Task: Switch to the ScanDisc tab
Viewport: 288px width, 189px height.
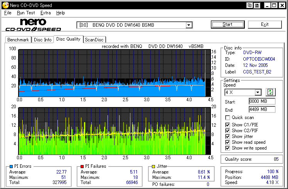Action: pyautogui.click(x=94, y=39)
